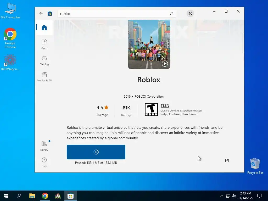Click the Roblox title heading
Image resolution: width=268 pixels, height=201 pixels.
tap(149, 80)
